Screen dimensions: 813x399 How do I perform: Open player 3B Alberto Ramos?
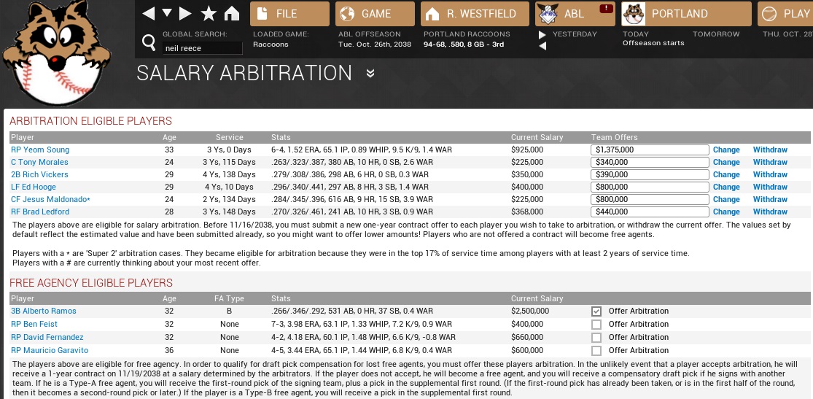pyautogui.click(x=44, y=311)
